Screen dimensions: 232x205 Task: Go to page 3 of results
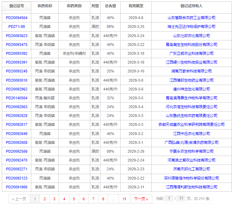click(x=54, y=199)
